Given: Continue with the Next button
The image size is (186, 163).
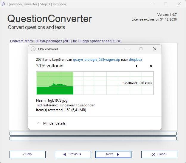Looking at the screenshot, I should coord(113,154).
